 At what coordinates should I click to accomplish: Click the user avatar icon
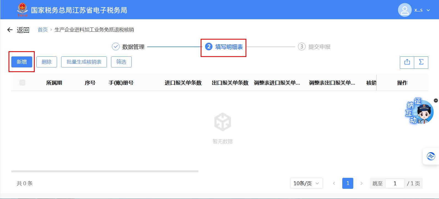click(x=405, y=10)
